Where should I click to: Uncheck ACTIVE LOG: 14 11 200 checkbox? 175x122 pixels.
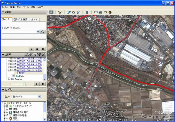click(x=11, y=70)
